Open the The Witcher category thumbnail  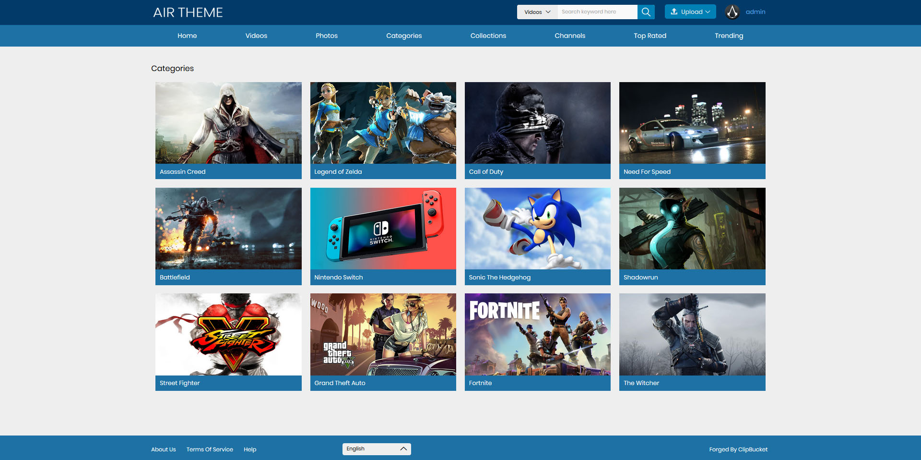point(692,334)
